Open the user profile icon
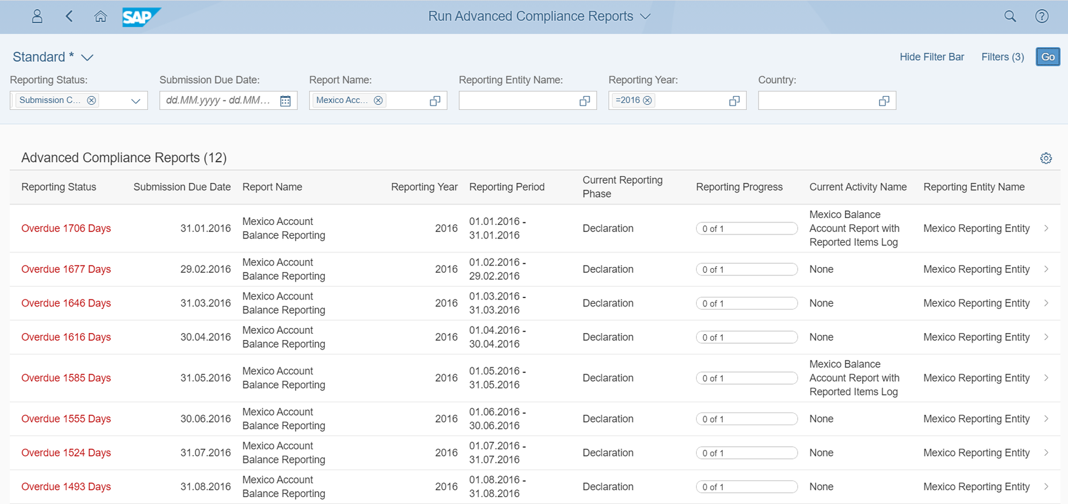 tap(37, 17)
